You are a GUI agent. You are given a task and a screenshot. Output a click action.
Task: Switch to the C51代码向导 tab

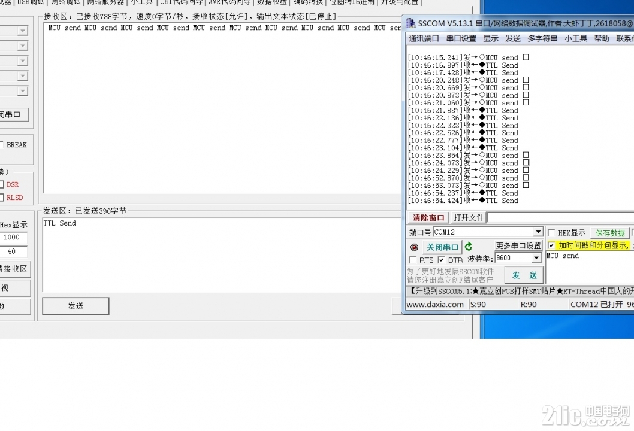[181, 2]
